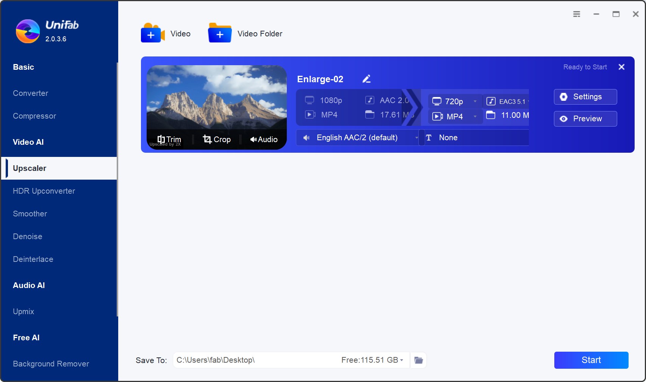Open the EAC3 5.1 audio codec dropdown

click(507, 101)
